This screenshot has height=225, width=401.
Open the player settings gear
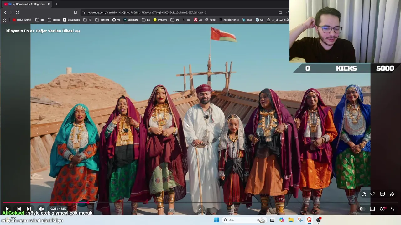(x=383, y=209)
